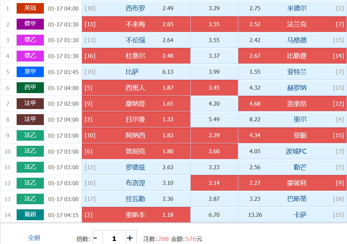This screenshot has height=244, width=347.
Task: Select 里尔 away win at 8.22
Action: (x=292, y=120)
